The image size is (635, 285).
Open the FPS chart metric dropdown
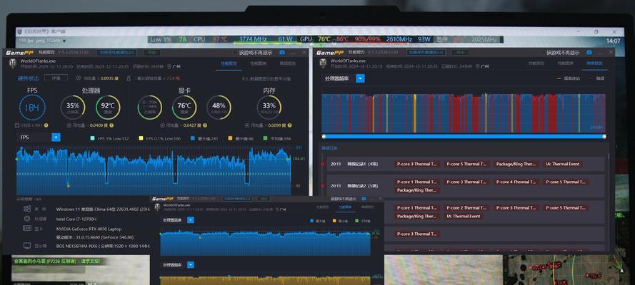coord(56,138)
